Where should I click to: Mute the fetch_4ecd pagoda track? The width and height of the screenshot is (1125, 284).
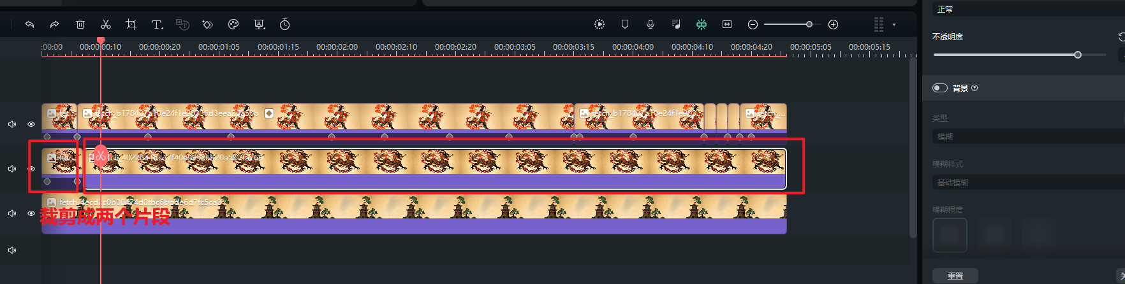(12, 213)
